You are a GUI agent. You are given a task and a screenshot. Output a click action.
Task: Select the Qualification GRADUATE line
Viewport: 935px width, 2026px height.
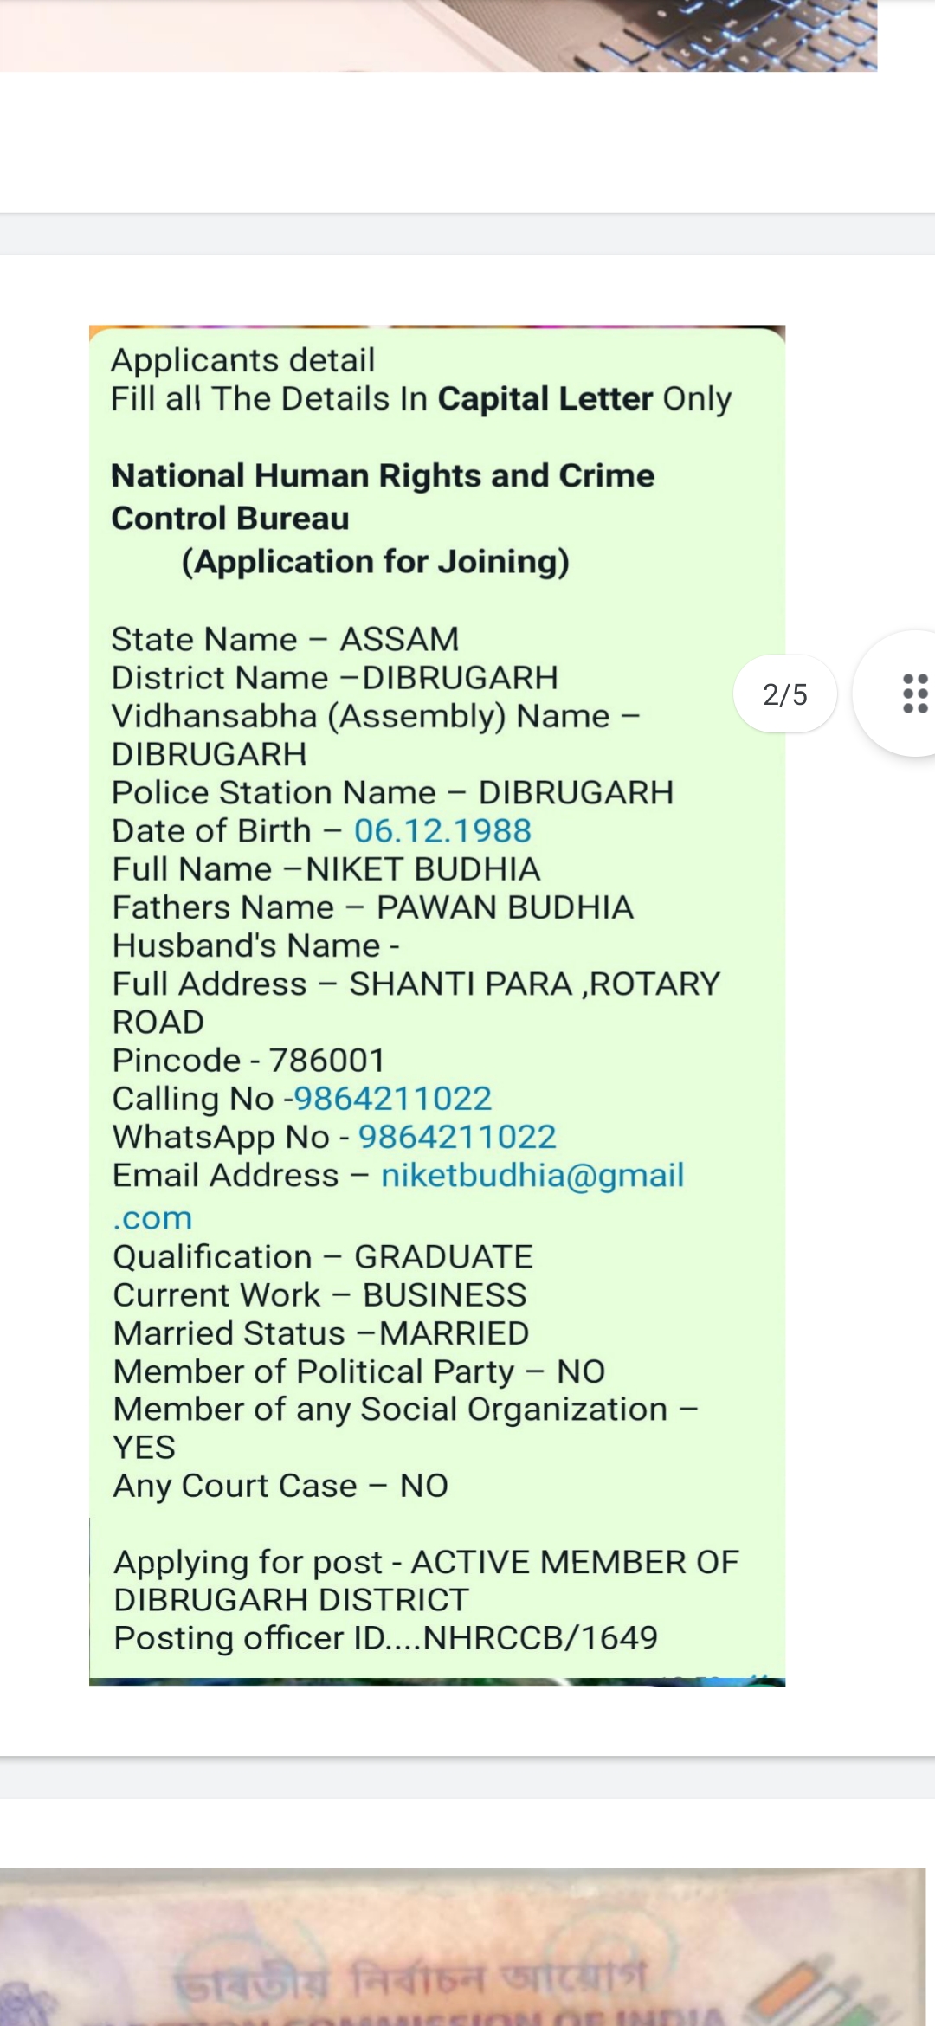point(323,1257)
